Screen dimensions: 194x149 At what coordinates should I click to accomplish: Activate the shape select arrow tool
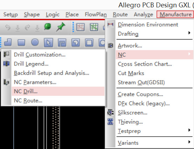point(48,43)
